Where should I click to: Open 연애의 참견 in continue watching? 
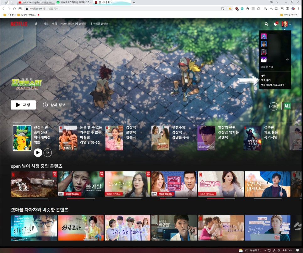pyautogui.click(x=174, y=184)
